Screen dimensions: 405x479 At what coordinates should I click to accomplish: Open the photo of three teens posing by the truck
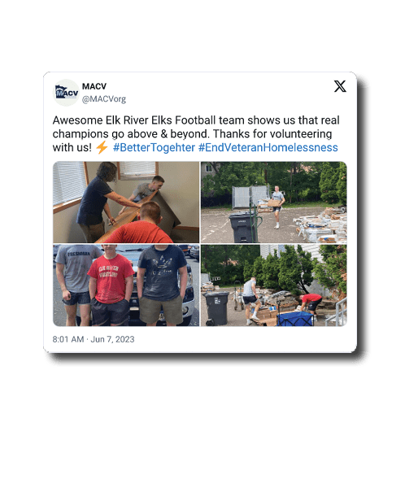126,285
